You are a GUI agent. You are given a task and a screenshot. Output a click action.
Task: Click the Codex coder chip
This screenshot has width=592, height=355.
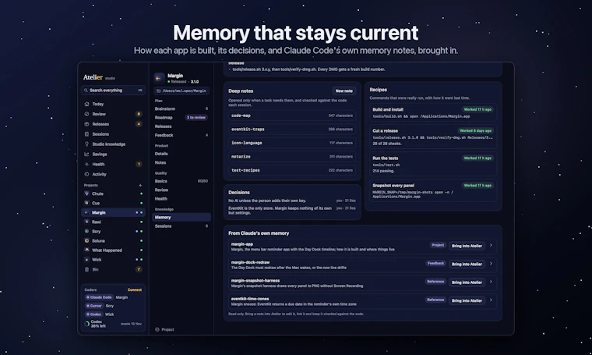pyautogui.click(x=93, y=314)
